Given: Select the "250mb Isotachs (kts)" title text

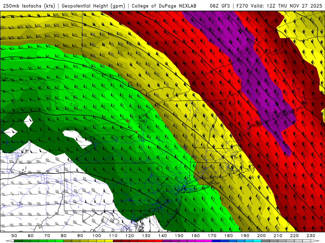Looking at the screenshot, I should [29, 6].
